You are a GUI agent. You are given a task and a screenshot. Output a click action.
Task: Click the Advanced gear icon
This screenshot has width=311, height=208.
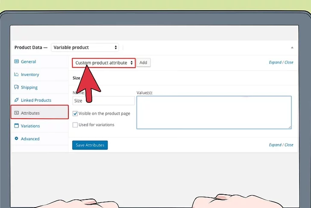(17, 139)
